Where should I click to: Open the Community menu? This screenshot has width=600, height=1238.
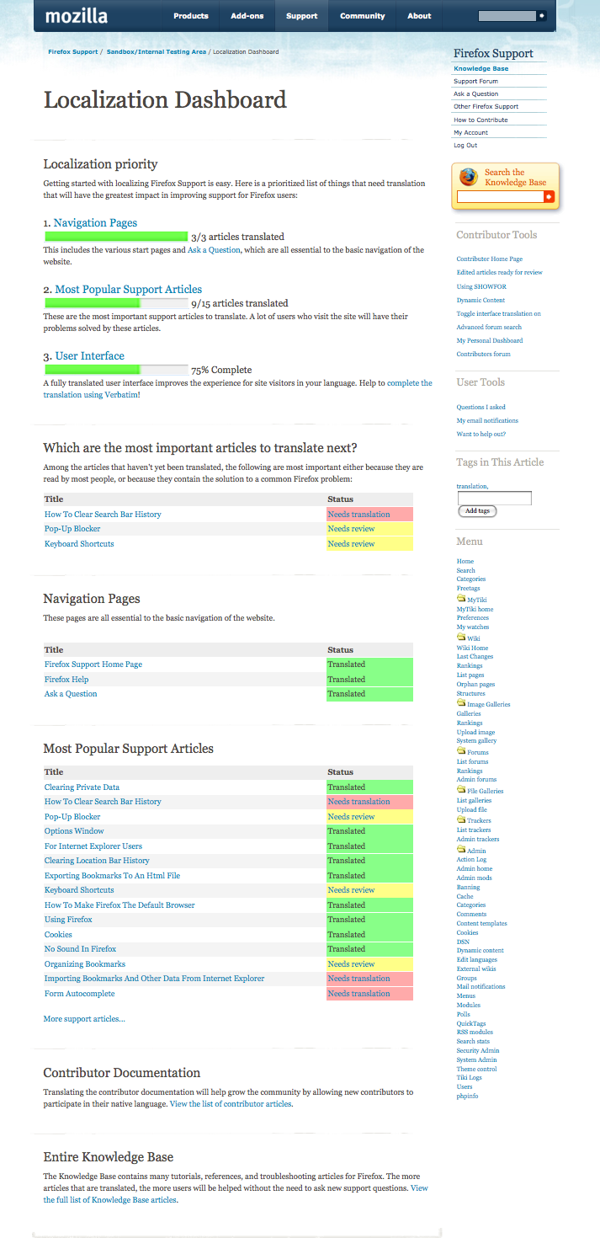(x=363, y=15)
